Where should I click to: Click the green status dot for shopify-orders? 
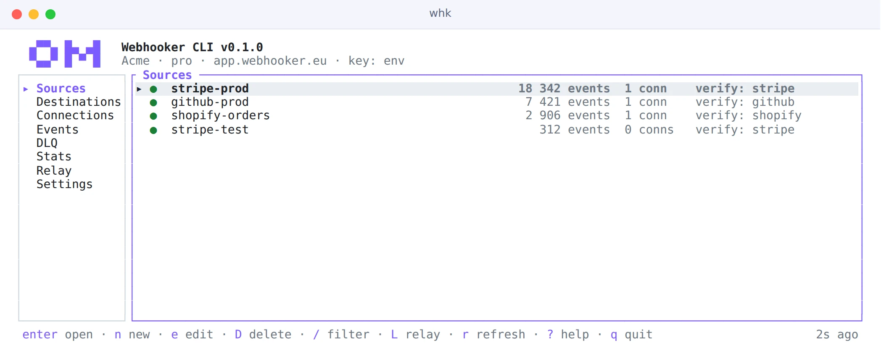point(153,116)
